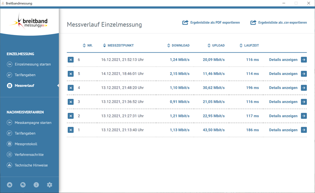
Task: Delete measurement number 1 entry
Action: pyautogui.click(x=71, y=130)
